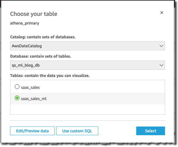The width and height of the screenshot is (178, 147).
Task: Click the blank area of the saas_sales row
Action: coord(109,87)
